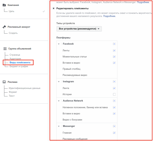155x141 pixels.
Task: Toggle the Instagram platform partial-selection box
Action: pyautogui.click(x=114, y=82)
